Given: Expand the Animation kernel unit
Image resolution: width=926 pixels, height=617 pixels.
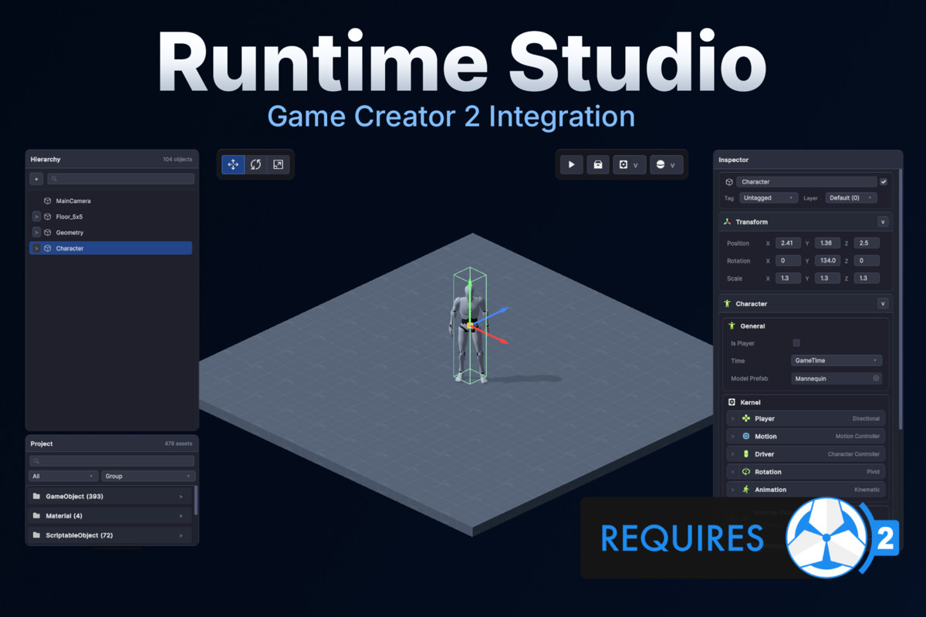Looking at the screenshot, I should 733,490.
